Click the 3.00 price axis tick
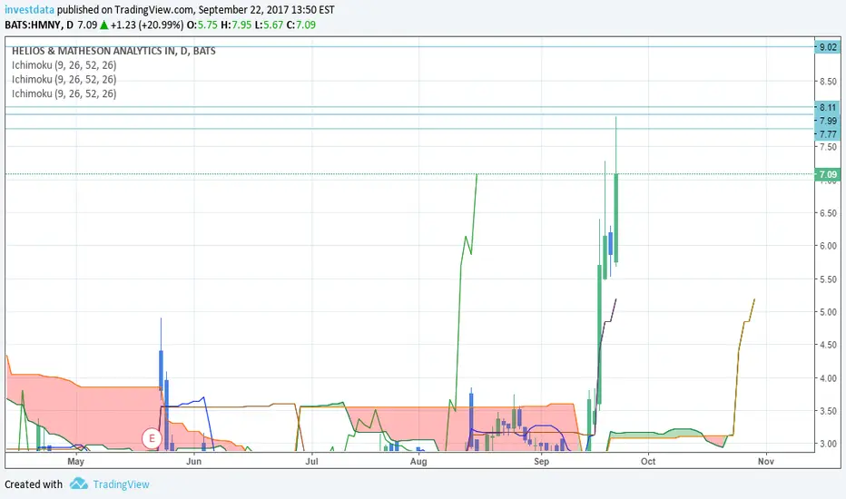Image resolution: width=846 pixels, height=499 pixels. [x=828, y=444]
